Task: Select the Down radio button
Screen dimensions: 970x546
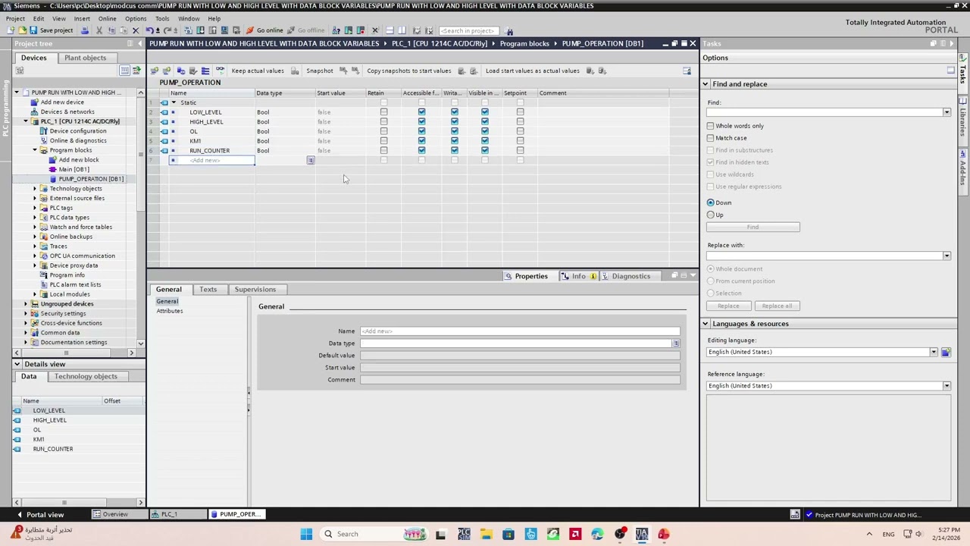Action: (711, 202)
